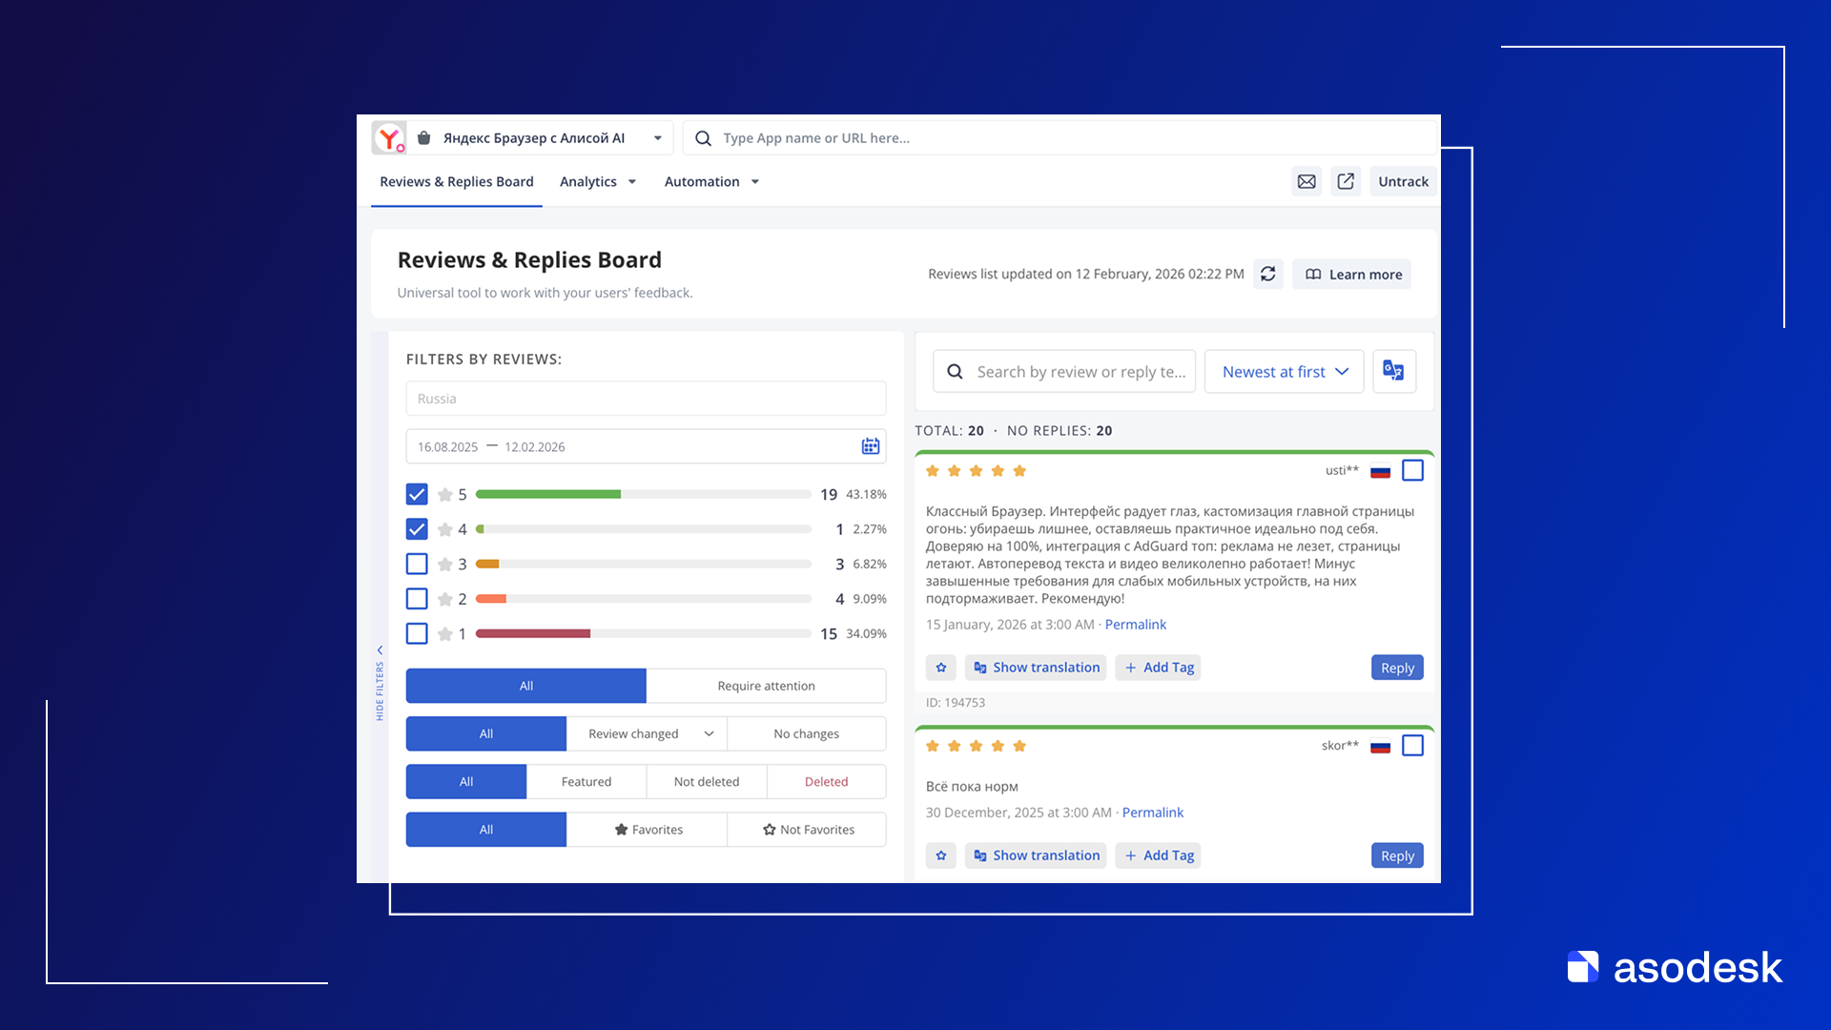
Task: Click the mail envelope icon near Untrack
Action: point(1306,181)
